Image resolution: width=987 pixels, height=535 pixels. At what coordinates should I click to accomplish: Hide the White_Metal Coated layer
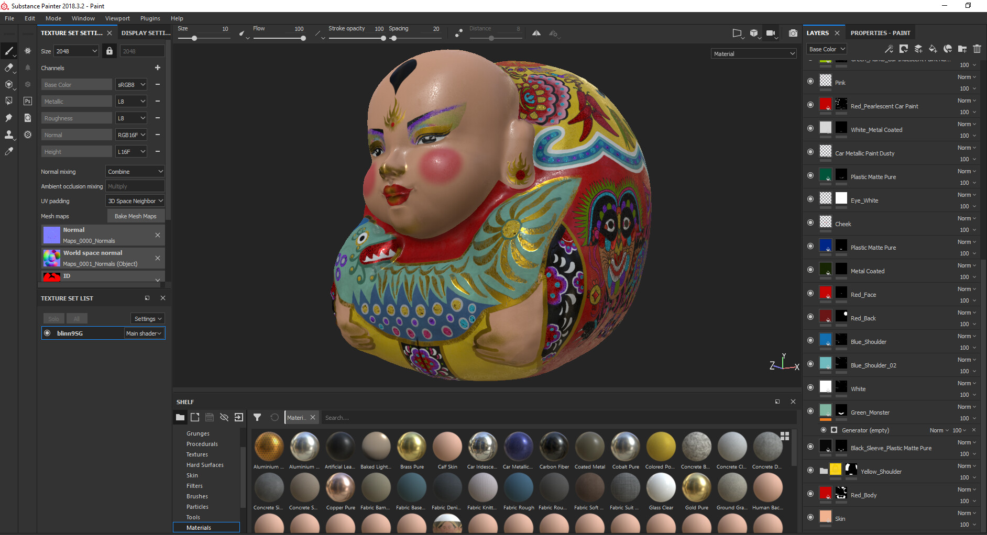point(810,128)
